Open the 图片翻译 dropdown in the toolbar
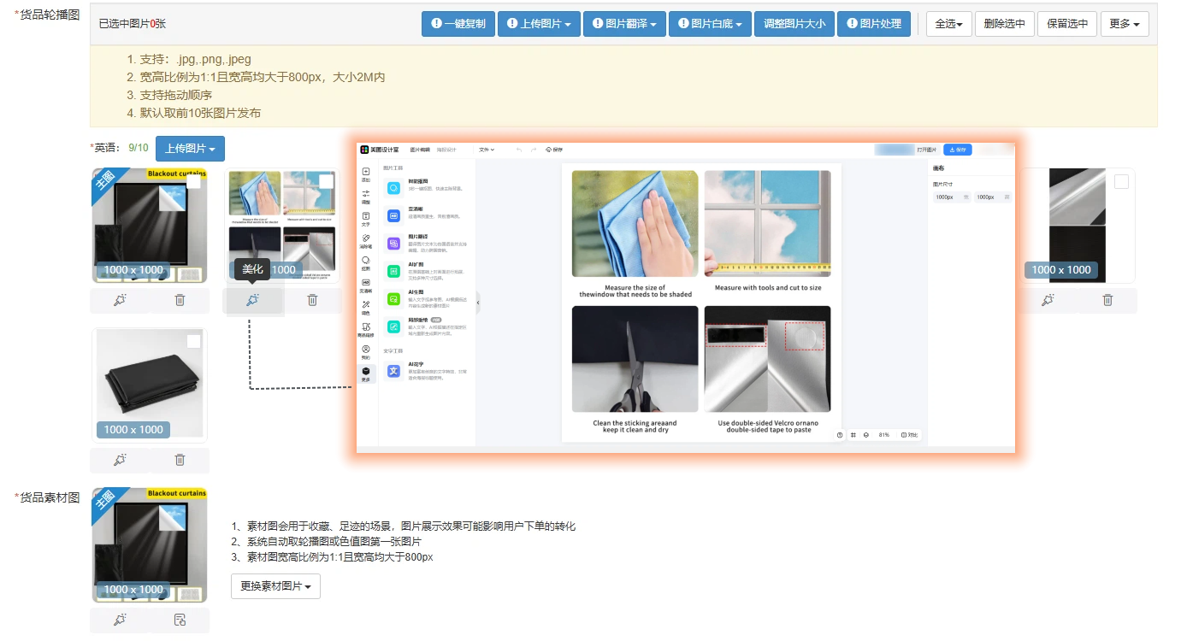Screen dimensions: 1187x641 click(x=623, y=24)
